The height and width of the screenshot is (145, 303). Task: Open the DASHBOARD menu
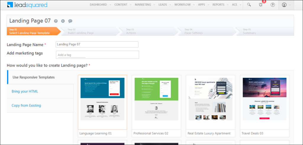[98, 5]
